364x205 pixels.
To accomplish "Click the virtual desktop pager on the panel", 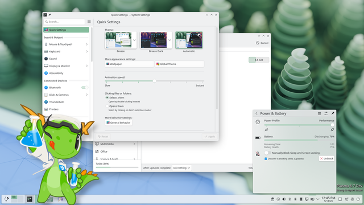I will coord(18,199).
